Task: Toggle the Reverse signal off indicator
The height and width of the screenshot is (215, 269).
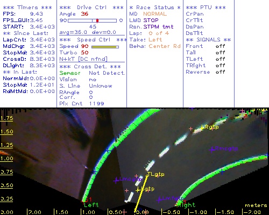Action: pyautogui.click(x=220, y=72)
